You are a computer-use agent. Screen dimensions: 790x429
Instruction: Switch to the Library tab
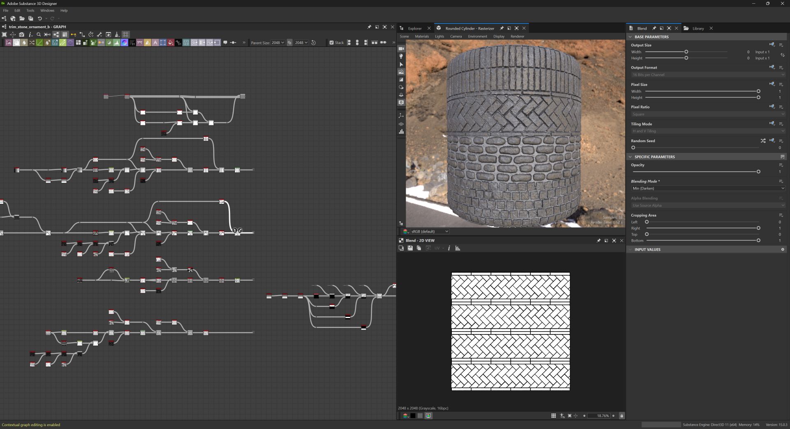(x=698, y=28)
